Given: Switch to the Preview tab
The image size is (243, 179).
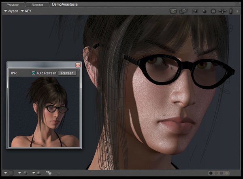Looking at the screenshot, I should click(x=13, y=5).
